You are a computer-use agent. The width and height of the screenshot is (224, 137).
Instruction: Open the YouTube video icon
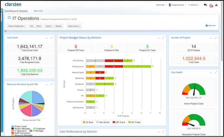point(211,6)
